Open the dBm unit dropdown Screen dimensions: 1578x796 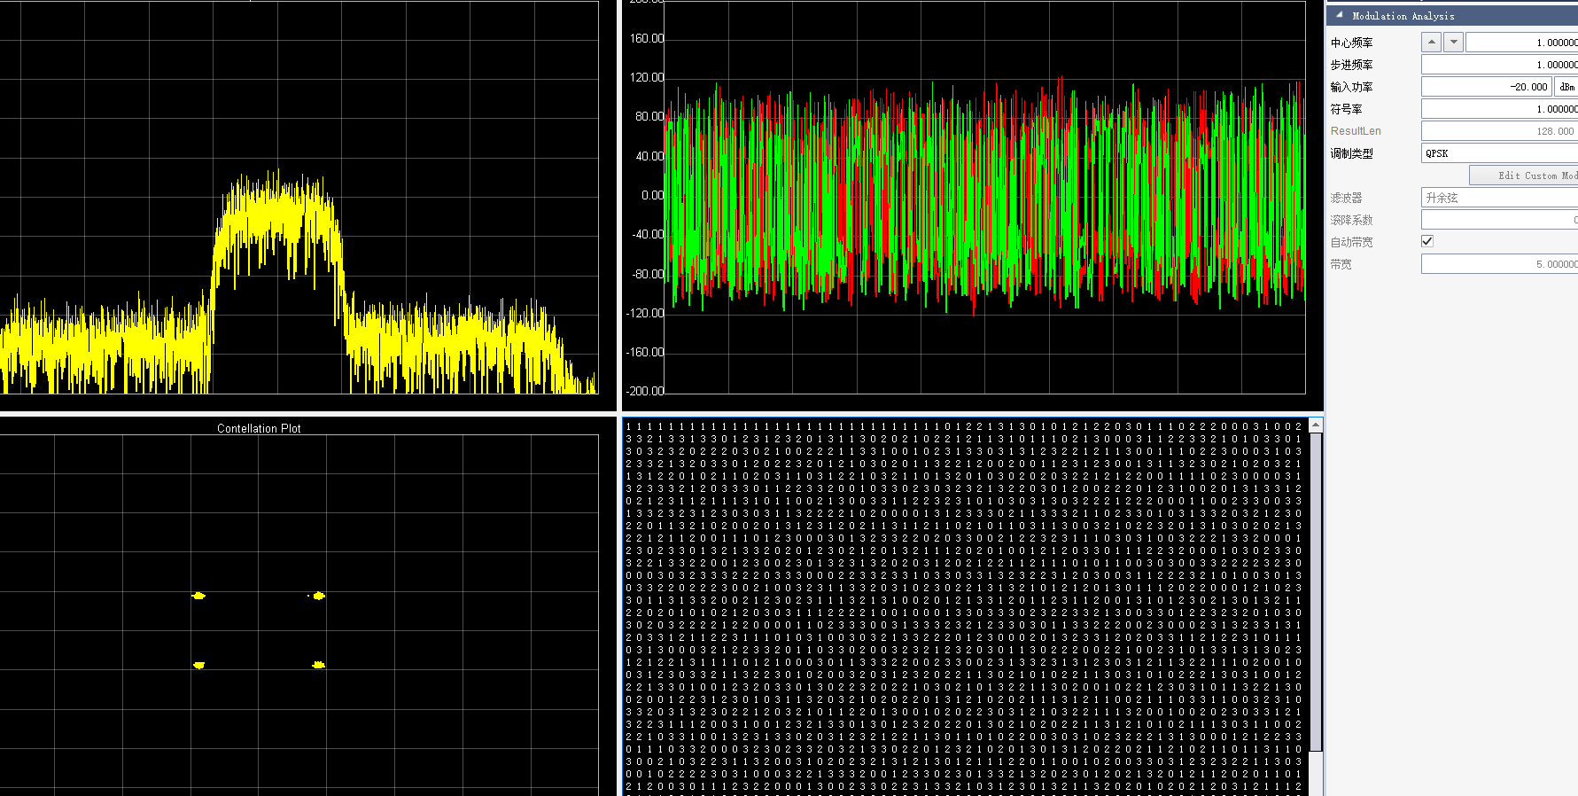click(1566, 86)
